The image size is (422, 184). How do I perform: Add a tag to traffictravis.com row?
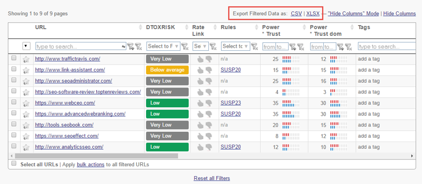point(369,59)
